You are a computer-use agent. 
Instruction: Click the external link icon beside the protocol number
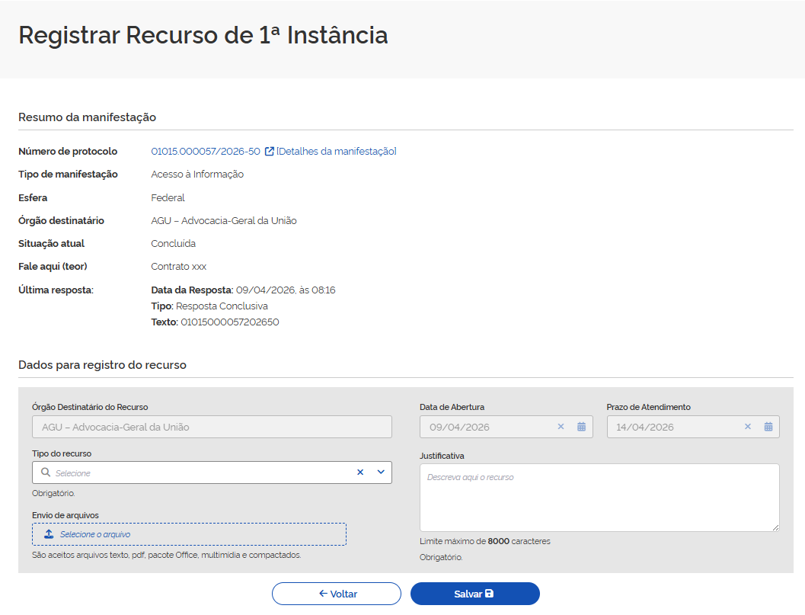[x=270, y=152]
